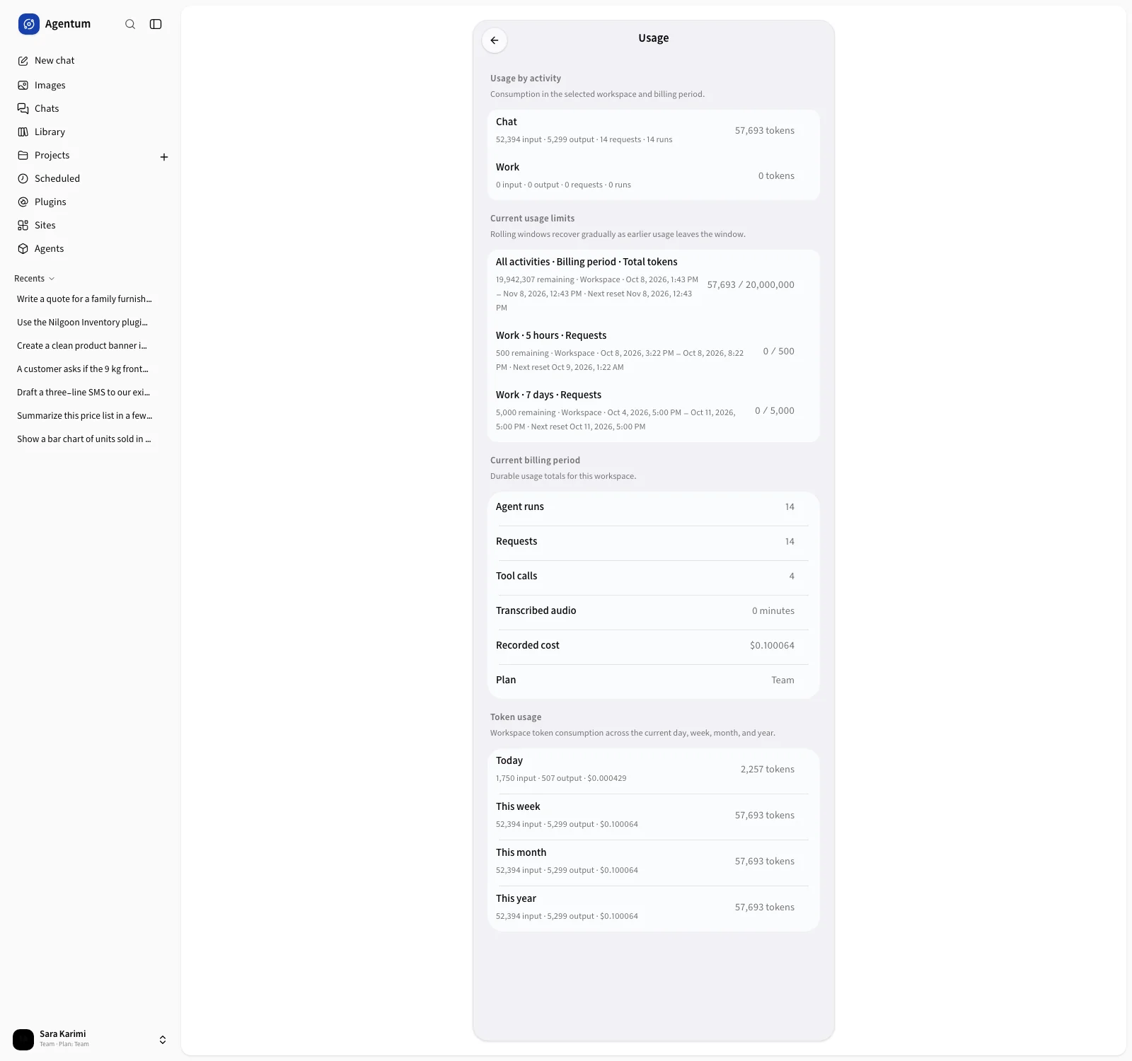Viewport: 1132px width, 1061px height.
Task: Click the Agents cube icon
Action: click(23, 248)
